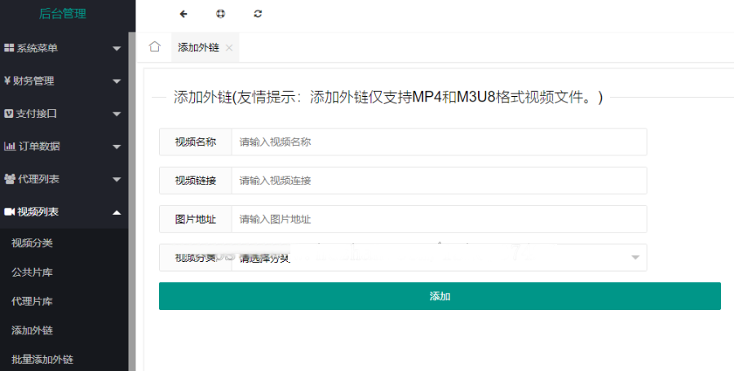This screenshot has width=734, height=371.
Task: Expand the 财务管理 sidebar menu
Action: click(63, 81)
